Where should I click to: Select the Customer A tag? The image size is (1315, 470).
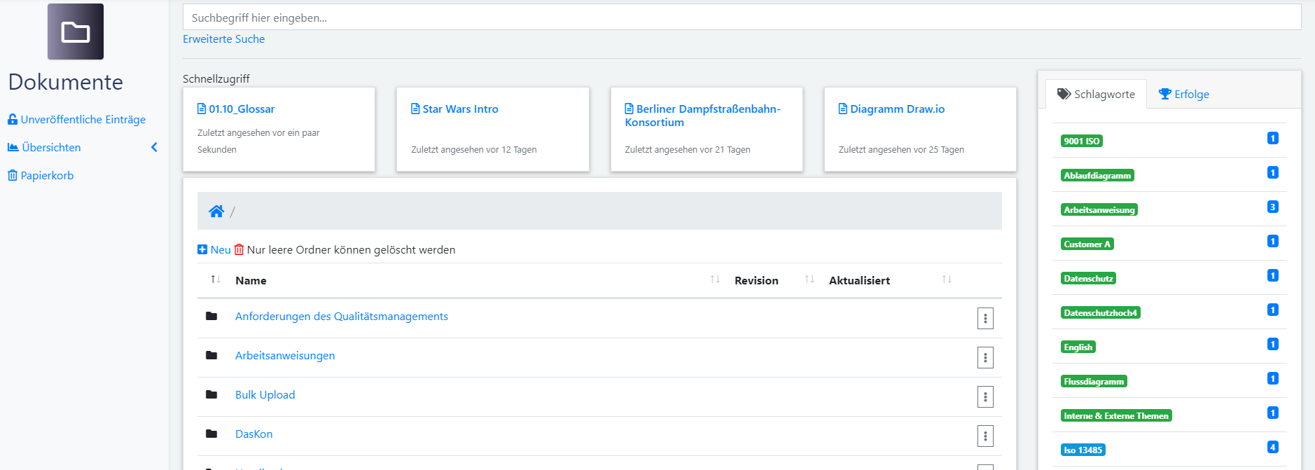(x=1087, y=244)
